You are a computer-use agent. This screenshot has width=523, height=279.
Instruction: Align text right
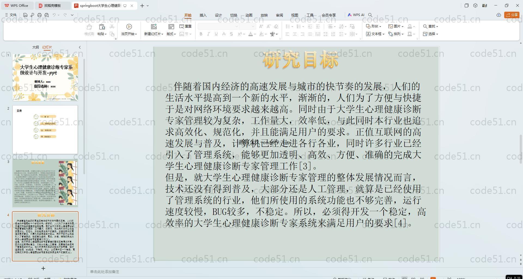coord(302,34)
